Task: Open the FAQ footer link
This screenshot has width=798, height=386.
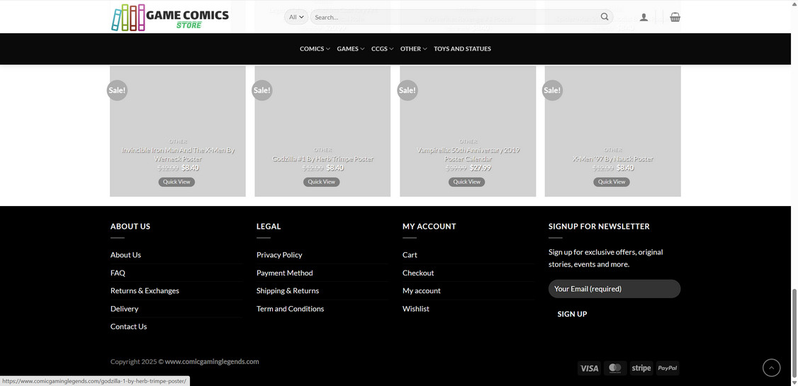Action: [x=118, y=273]
